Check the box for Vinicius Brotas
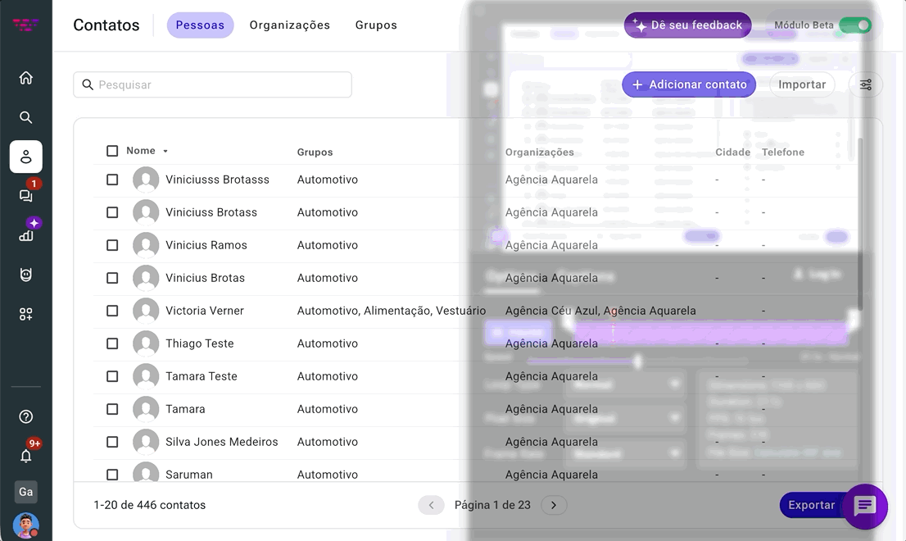This screenshot has height=541, width=906. tap(112, 278)
